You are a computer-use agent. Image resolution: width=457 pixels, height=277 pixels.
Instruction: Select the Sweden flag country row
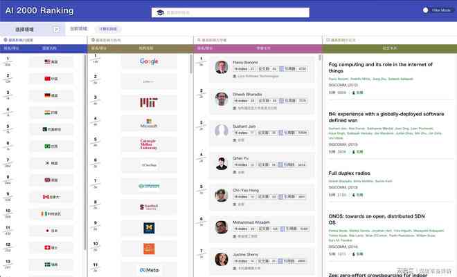pyautogui.click(x=51, y=265)
